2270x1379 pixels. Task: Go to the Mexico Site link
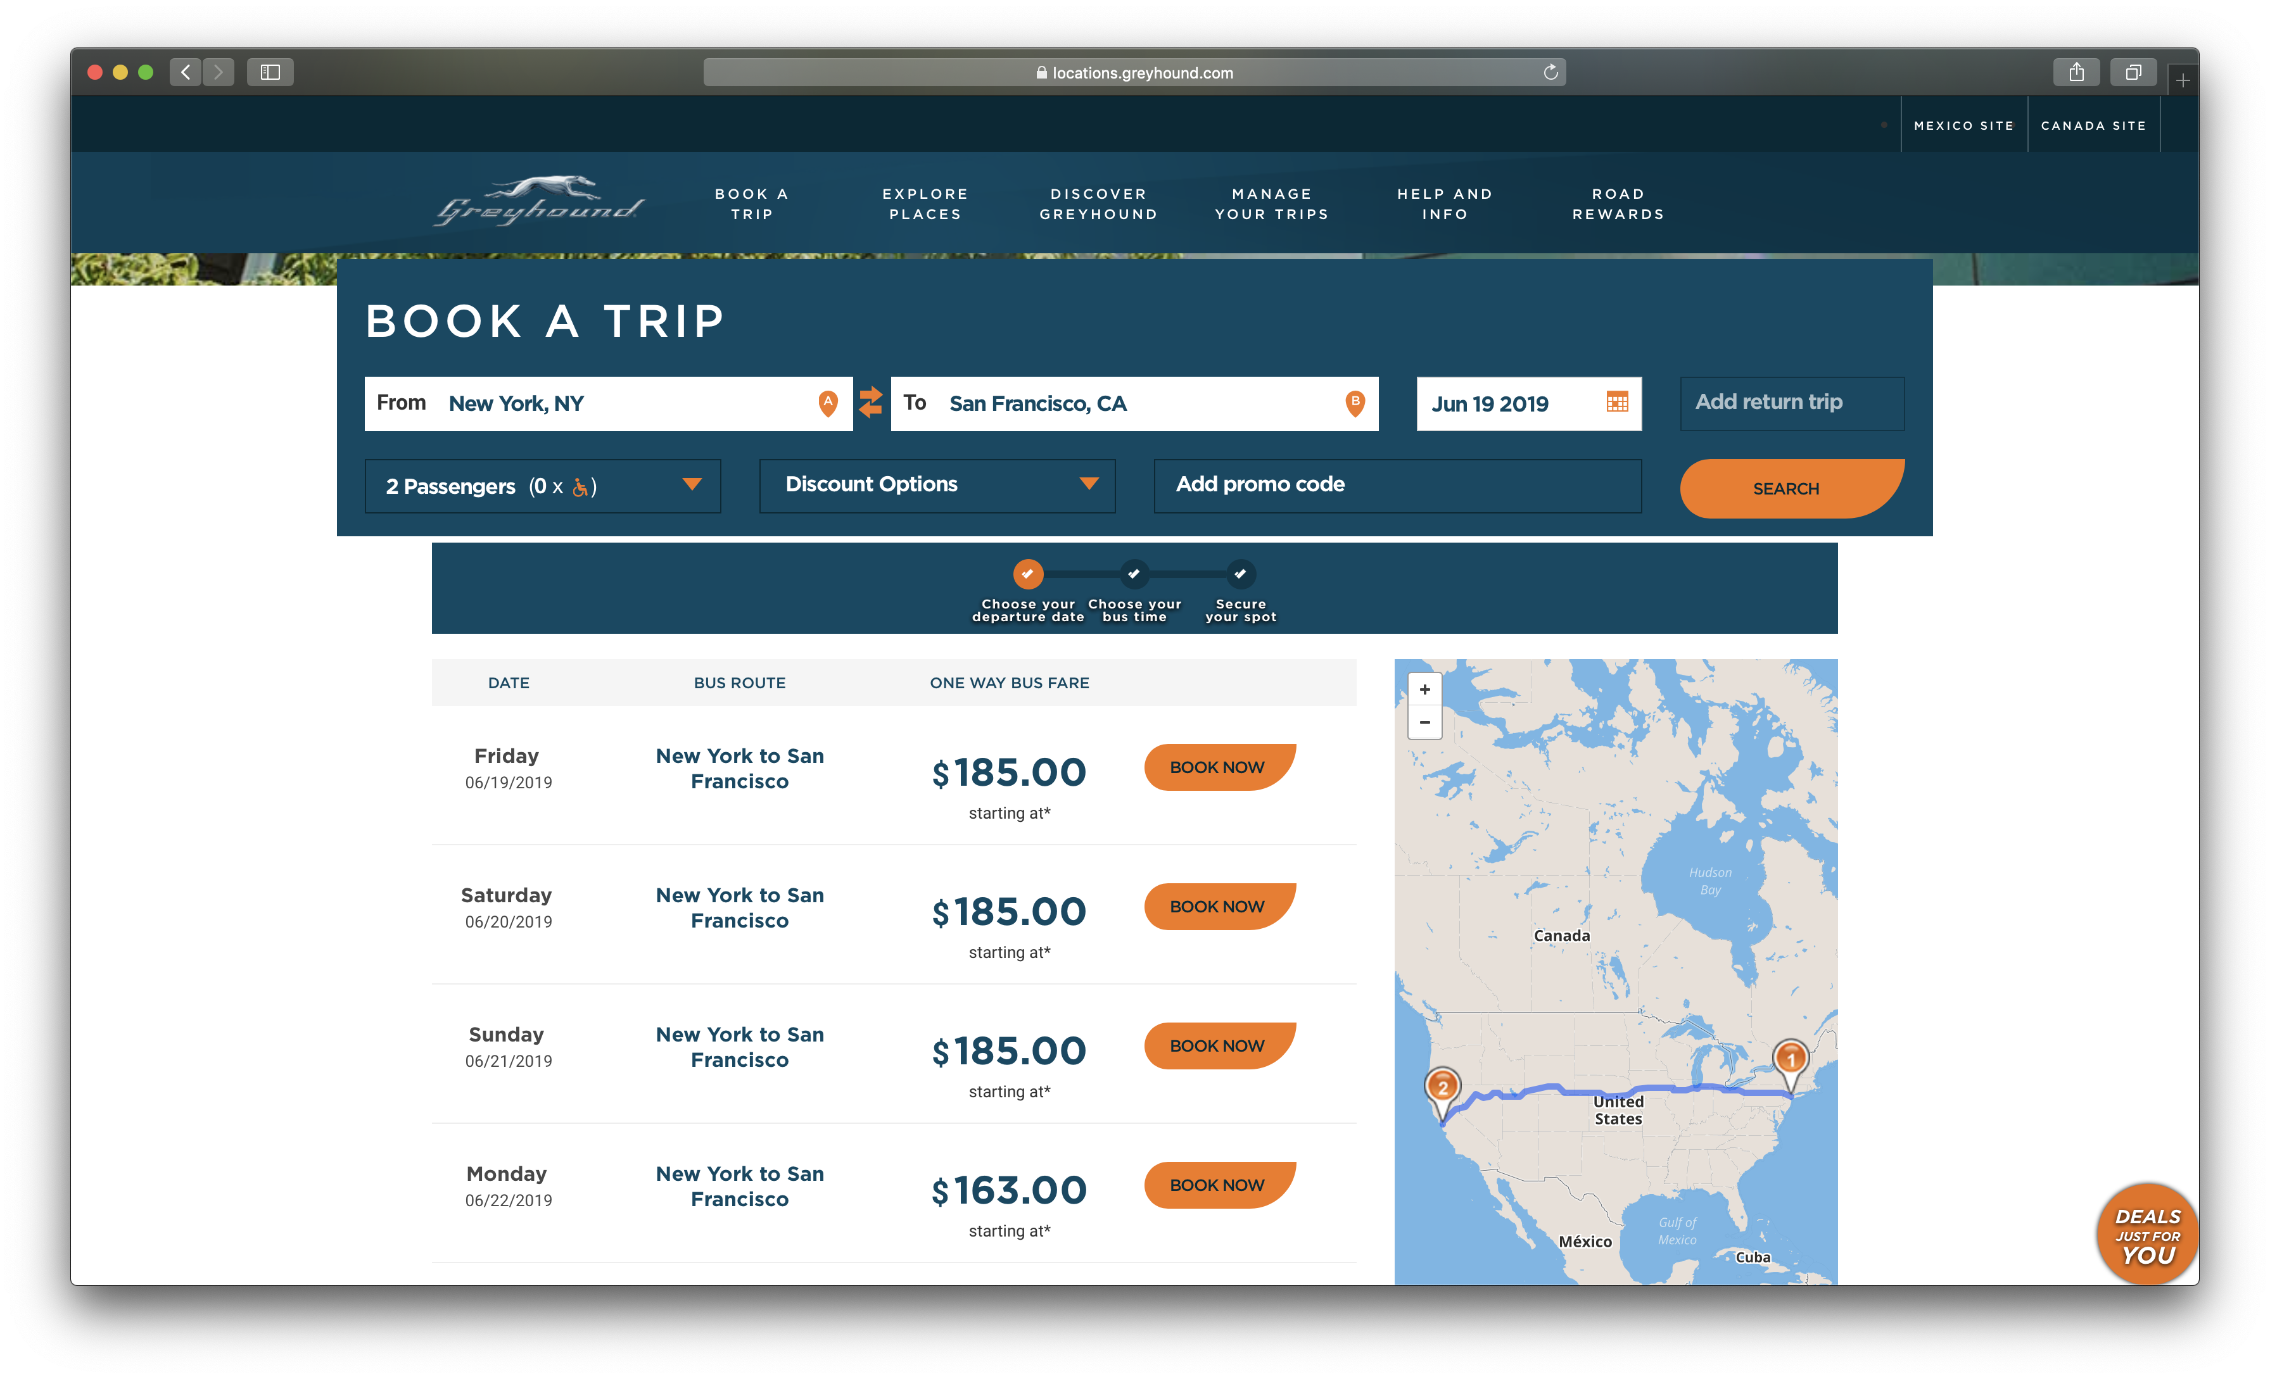[x=1963, y=125]
